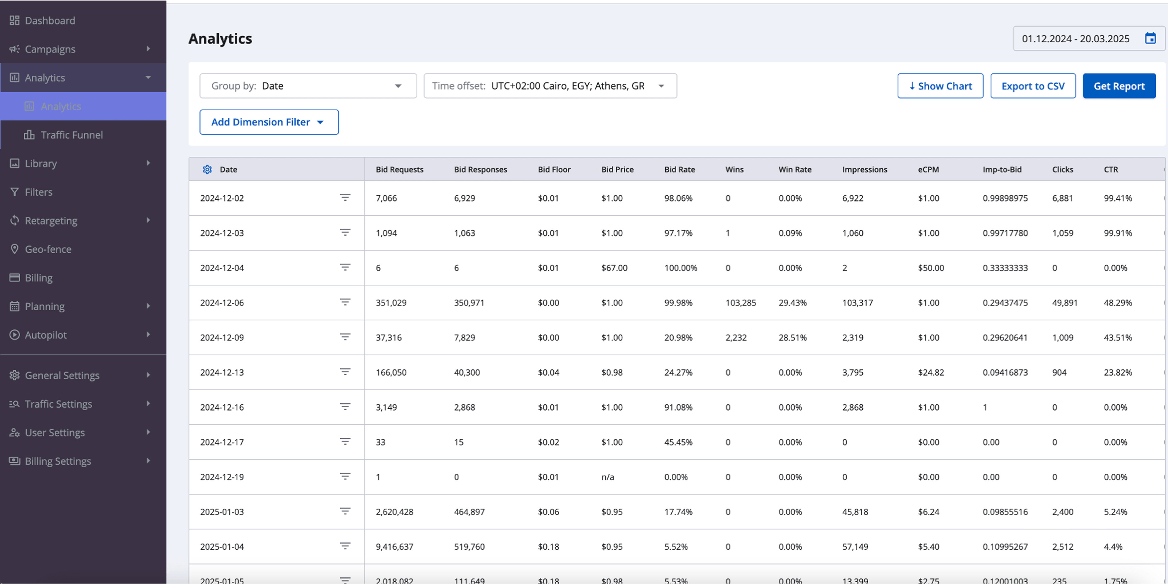1168x584 pixels.
Task: Click the Library image icon
Action: click(x=15, y=163)
